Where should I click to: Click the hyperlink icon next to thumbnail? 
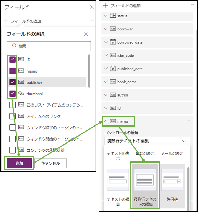click(x=21, y=93)
